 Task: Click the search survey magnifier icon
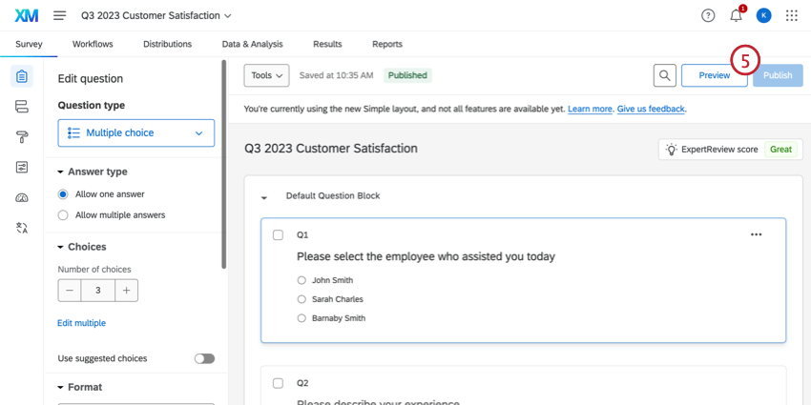click(x=665, y=75)
